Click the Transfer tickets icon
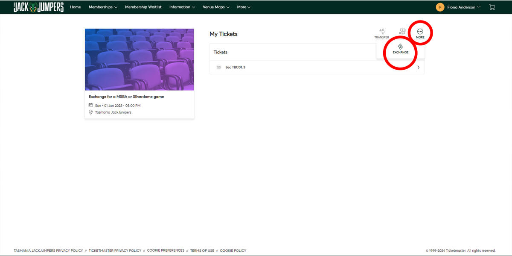The width and height of the screenshot is (512, 256). point(382,31)
